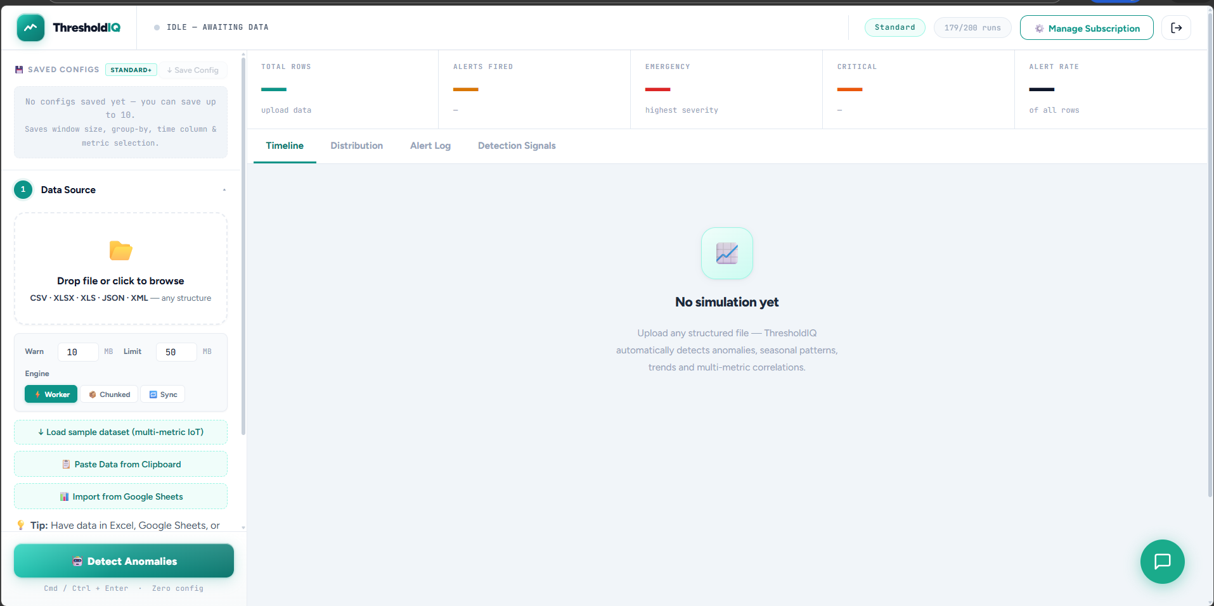Viewport: 1214px width, 606px height.
Task: Open the folder icon in the file drop zone
Action: (x=120, y=251)
